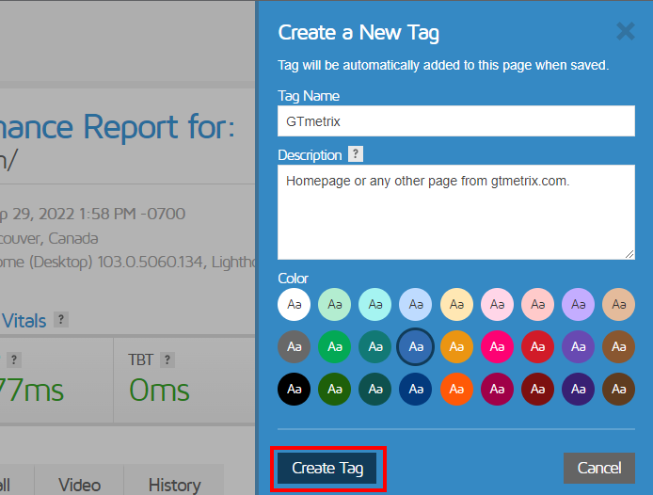The width and height of the screenshot is (653, 495).
Task: Choose the pale yellow swatch
Action: [x=456, y=304]
